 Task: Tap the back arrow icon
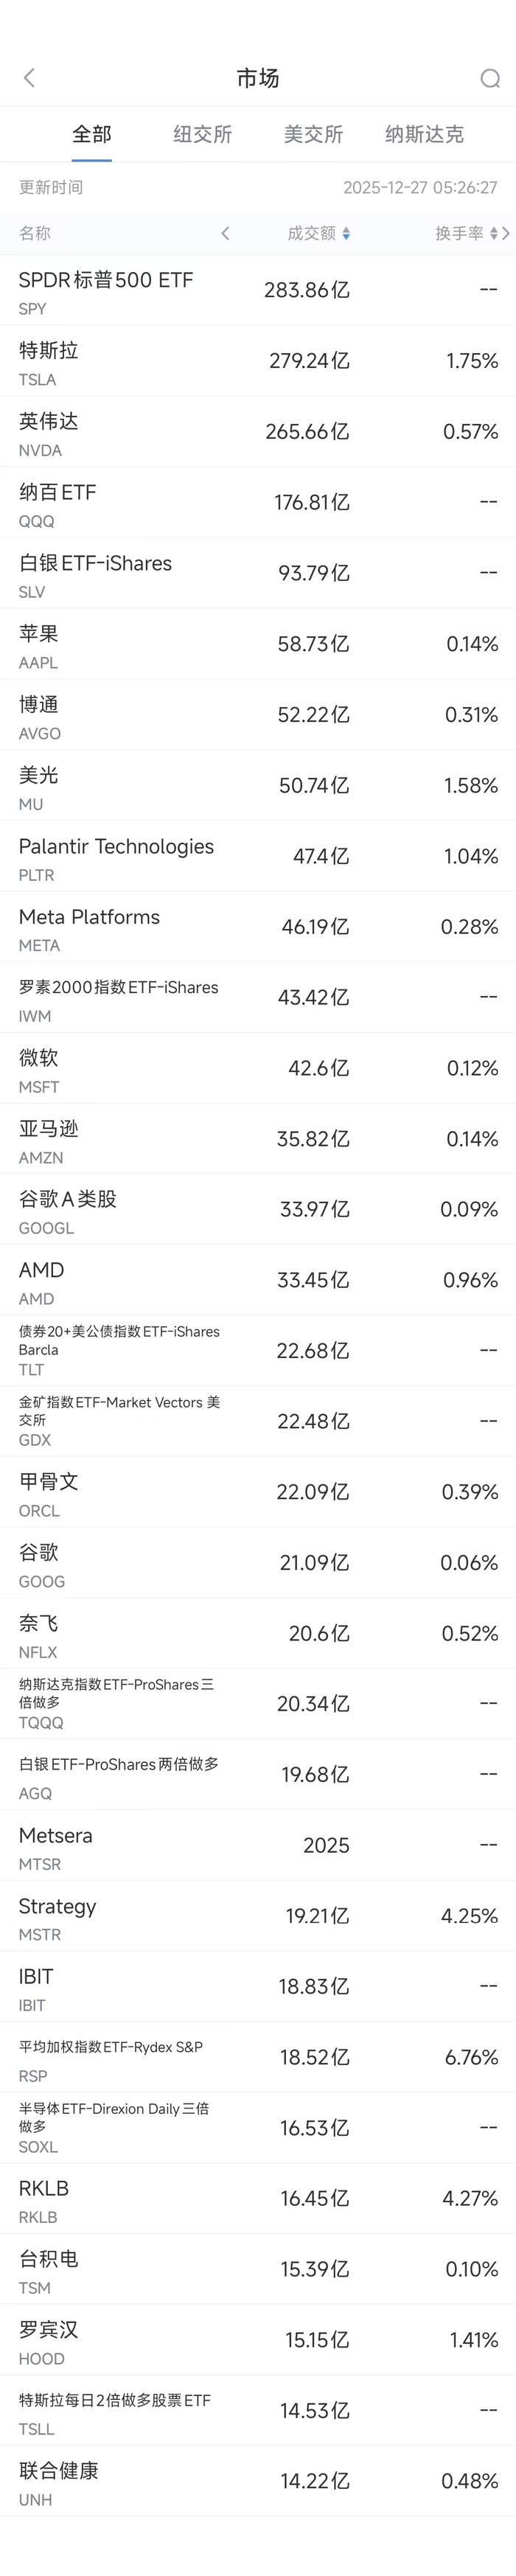pos(29,78)
